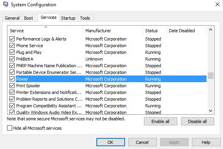Toggle Program Compatibility Assistant checkbox
Screen dimensions: 223x149
click(12, 106)
